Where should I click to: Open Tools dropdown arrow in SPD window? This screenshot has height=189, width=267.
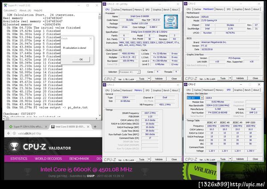(230, 159)
